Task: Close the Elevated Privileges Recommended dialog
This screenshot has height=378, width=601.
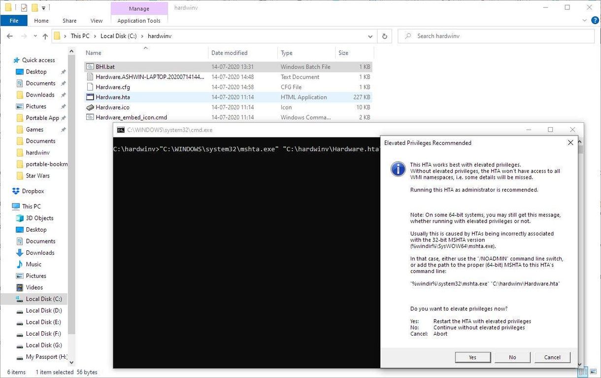Action: coord(570,143)
